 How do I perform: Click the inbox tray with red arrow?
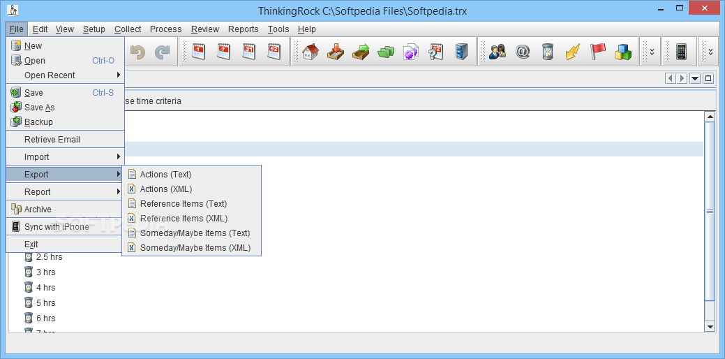[x=335, y=52]
